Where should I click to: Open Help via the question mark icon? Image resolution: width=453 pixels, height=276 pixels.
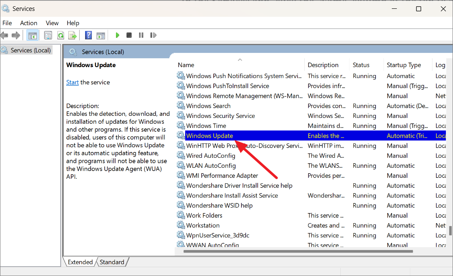tap(88, 35)
